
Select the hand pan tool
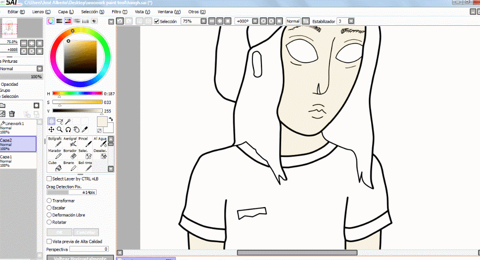[x=76, y=130]
